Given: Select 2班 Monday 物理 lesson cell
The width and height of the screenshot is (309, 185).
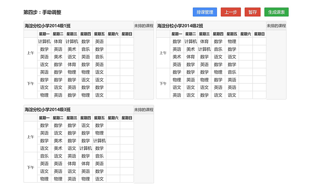Looking at the screenshot, I should click(177, 80).
